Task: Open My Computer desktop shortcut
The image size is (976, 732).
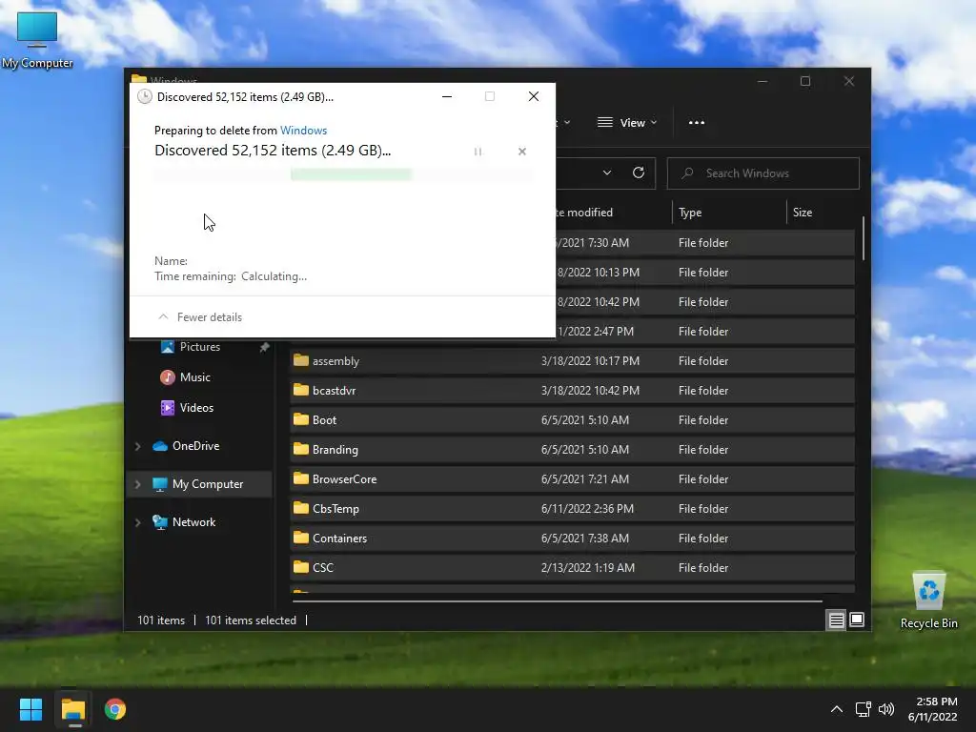Action: pos(37,41)
